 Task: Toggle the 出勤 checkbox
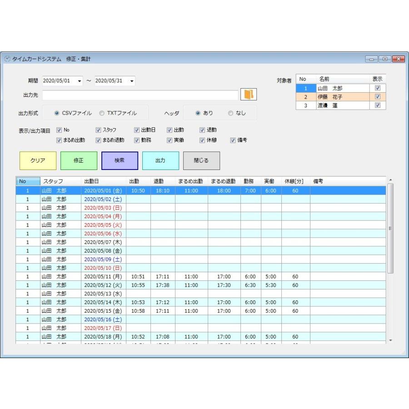click(x=170, y=130)
